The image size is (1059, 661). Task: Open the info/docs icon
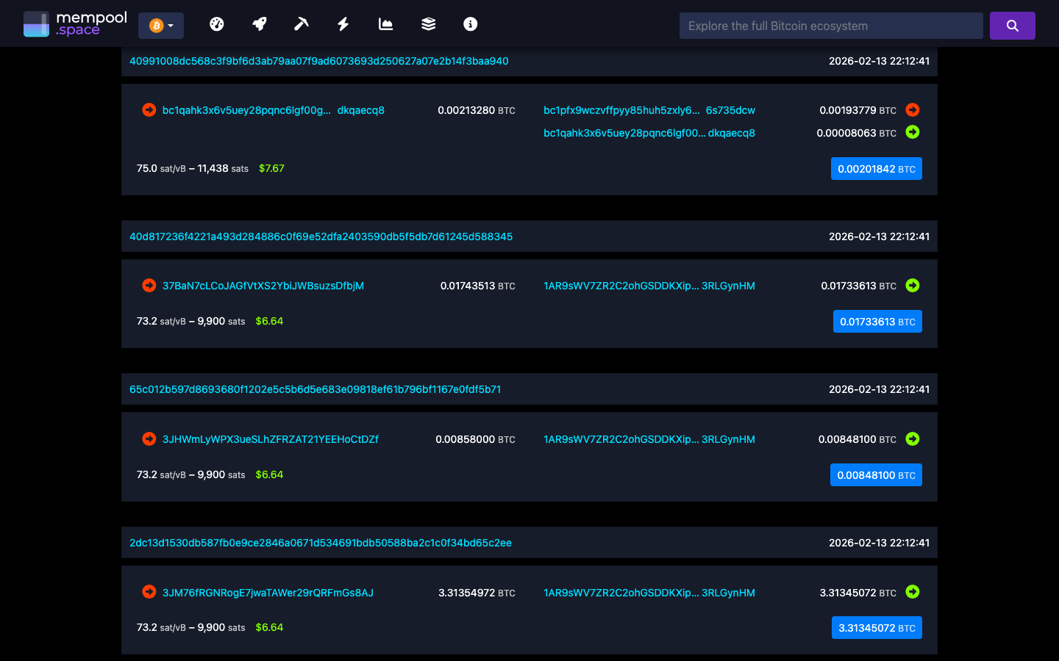point(470,24)
